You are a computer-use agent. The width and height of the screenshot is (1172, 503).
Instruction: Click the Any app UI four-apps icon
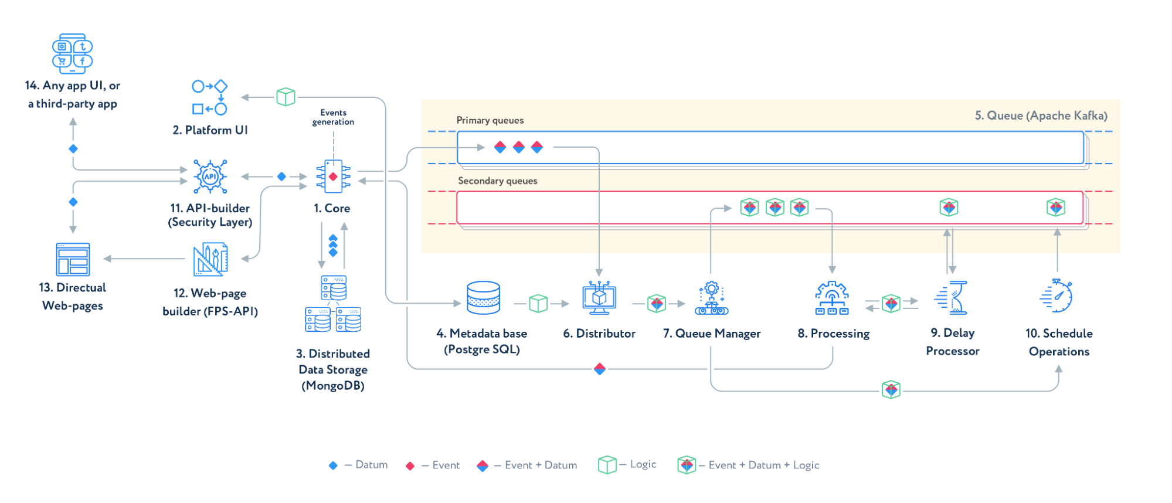tap(72, 53)
